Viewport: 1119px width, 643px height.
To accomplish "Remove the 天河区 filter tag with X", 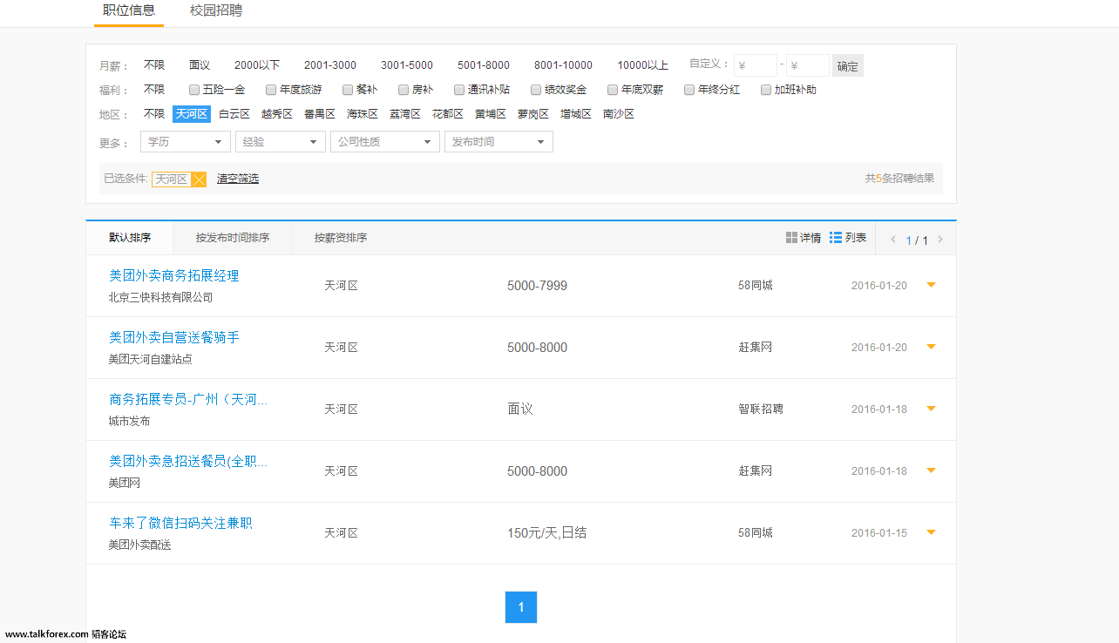I will tap(199, 179).
